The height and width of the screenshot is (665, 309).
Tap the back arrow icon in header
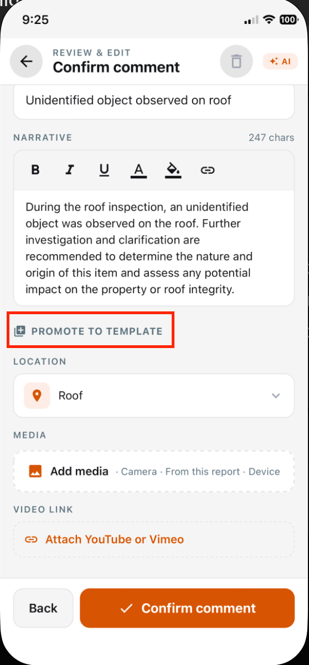click(x=26, y=62)
